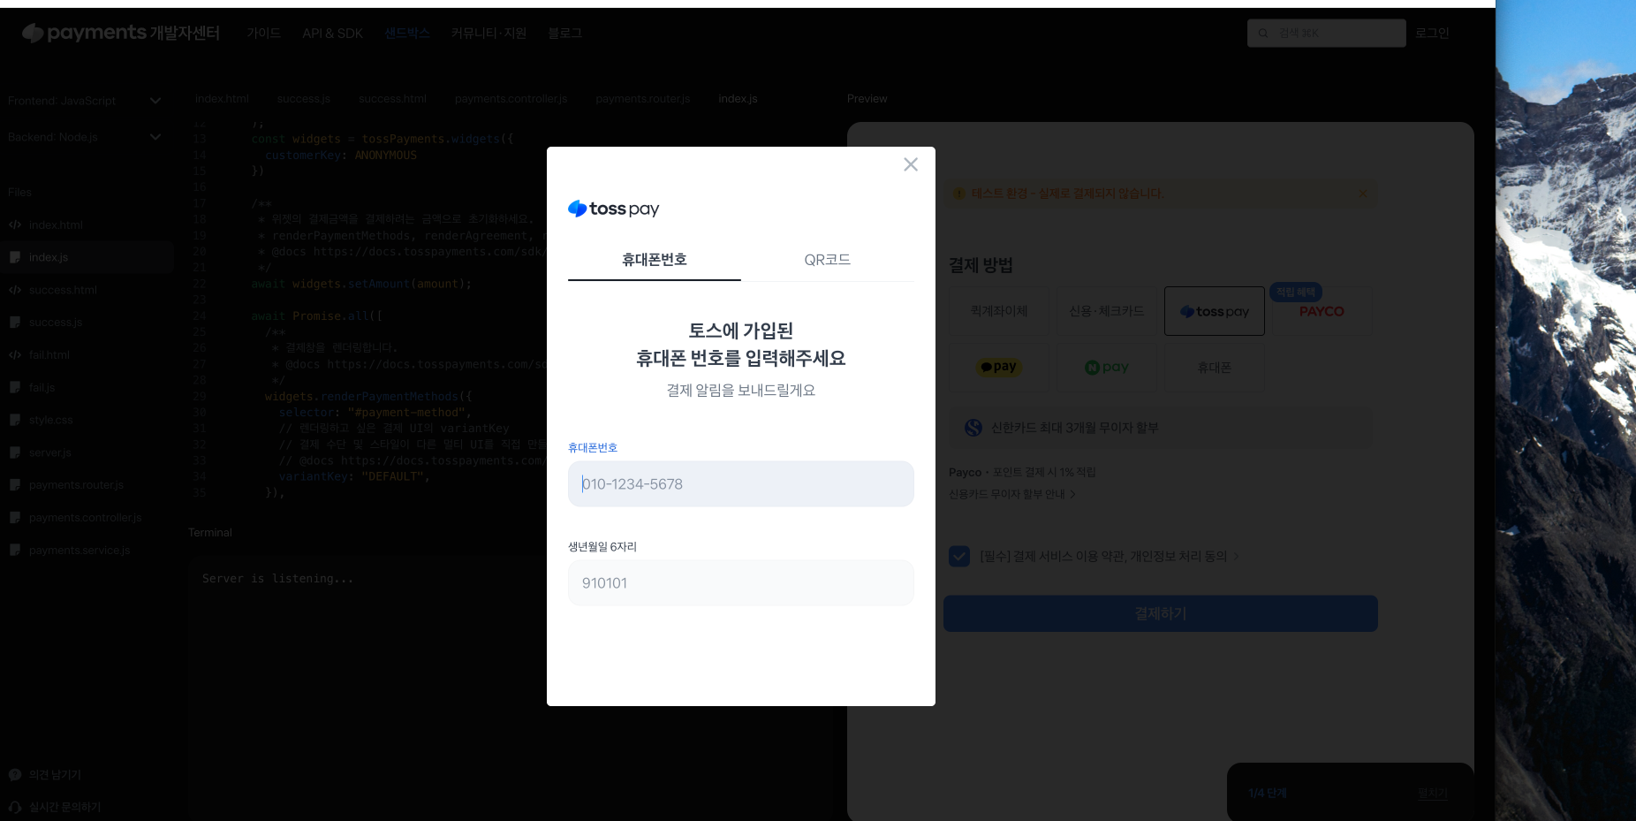Click the warning icon in the test environment banner
This screenshot has width=1636, height=821.
pyautogui.click(x=959, y=194)
